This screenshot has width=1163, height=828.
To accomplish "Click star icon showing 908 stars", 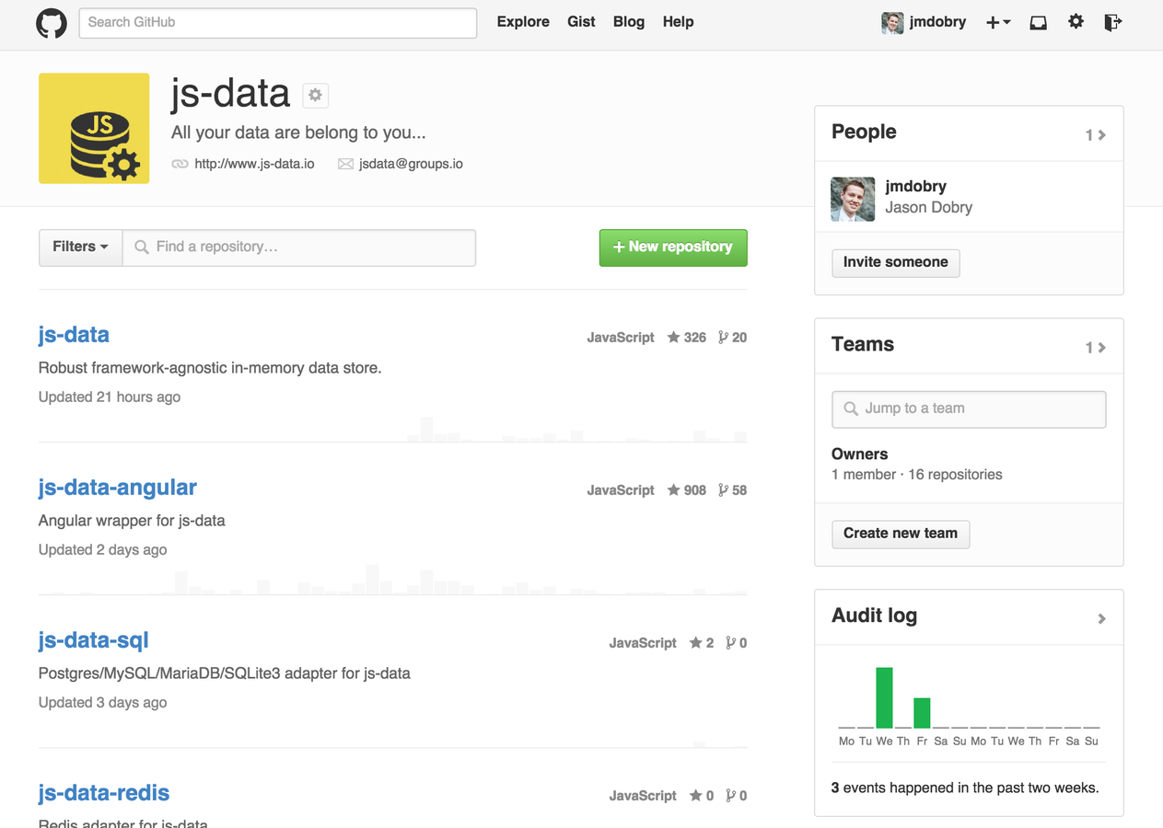I will (x=674, y=490).
